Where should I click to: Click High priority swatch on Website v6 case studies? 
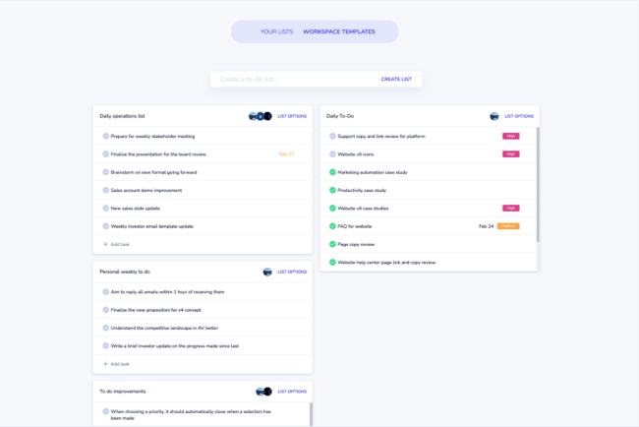pyautogui.click(x=510, y=209)
